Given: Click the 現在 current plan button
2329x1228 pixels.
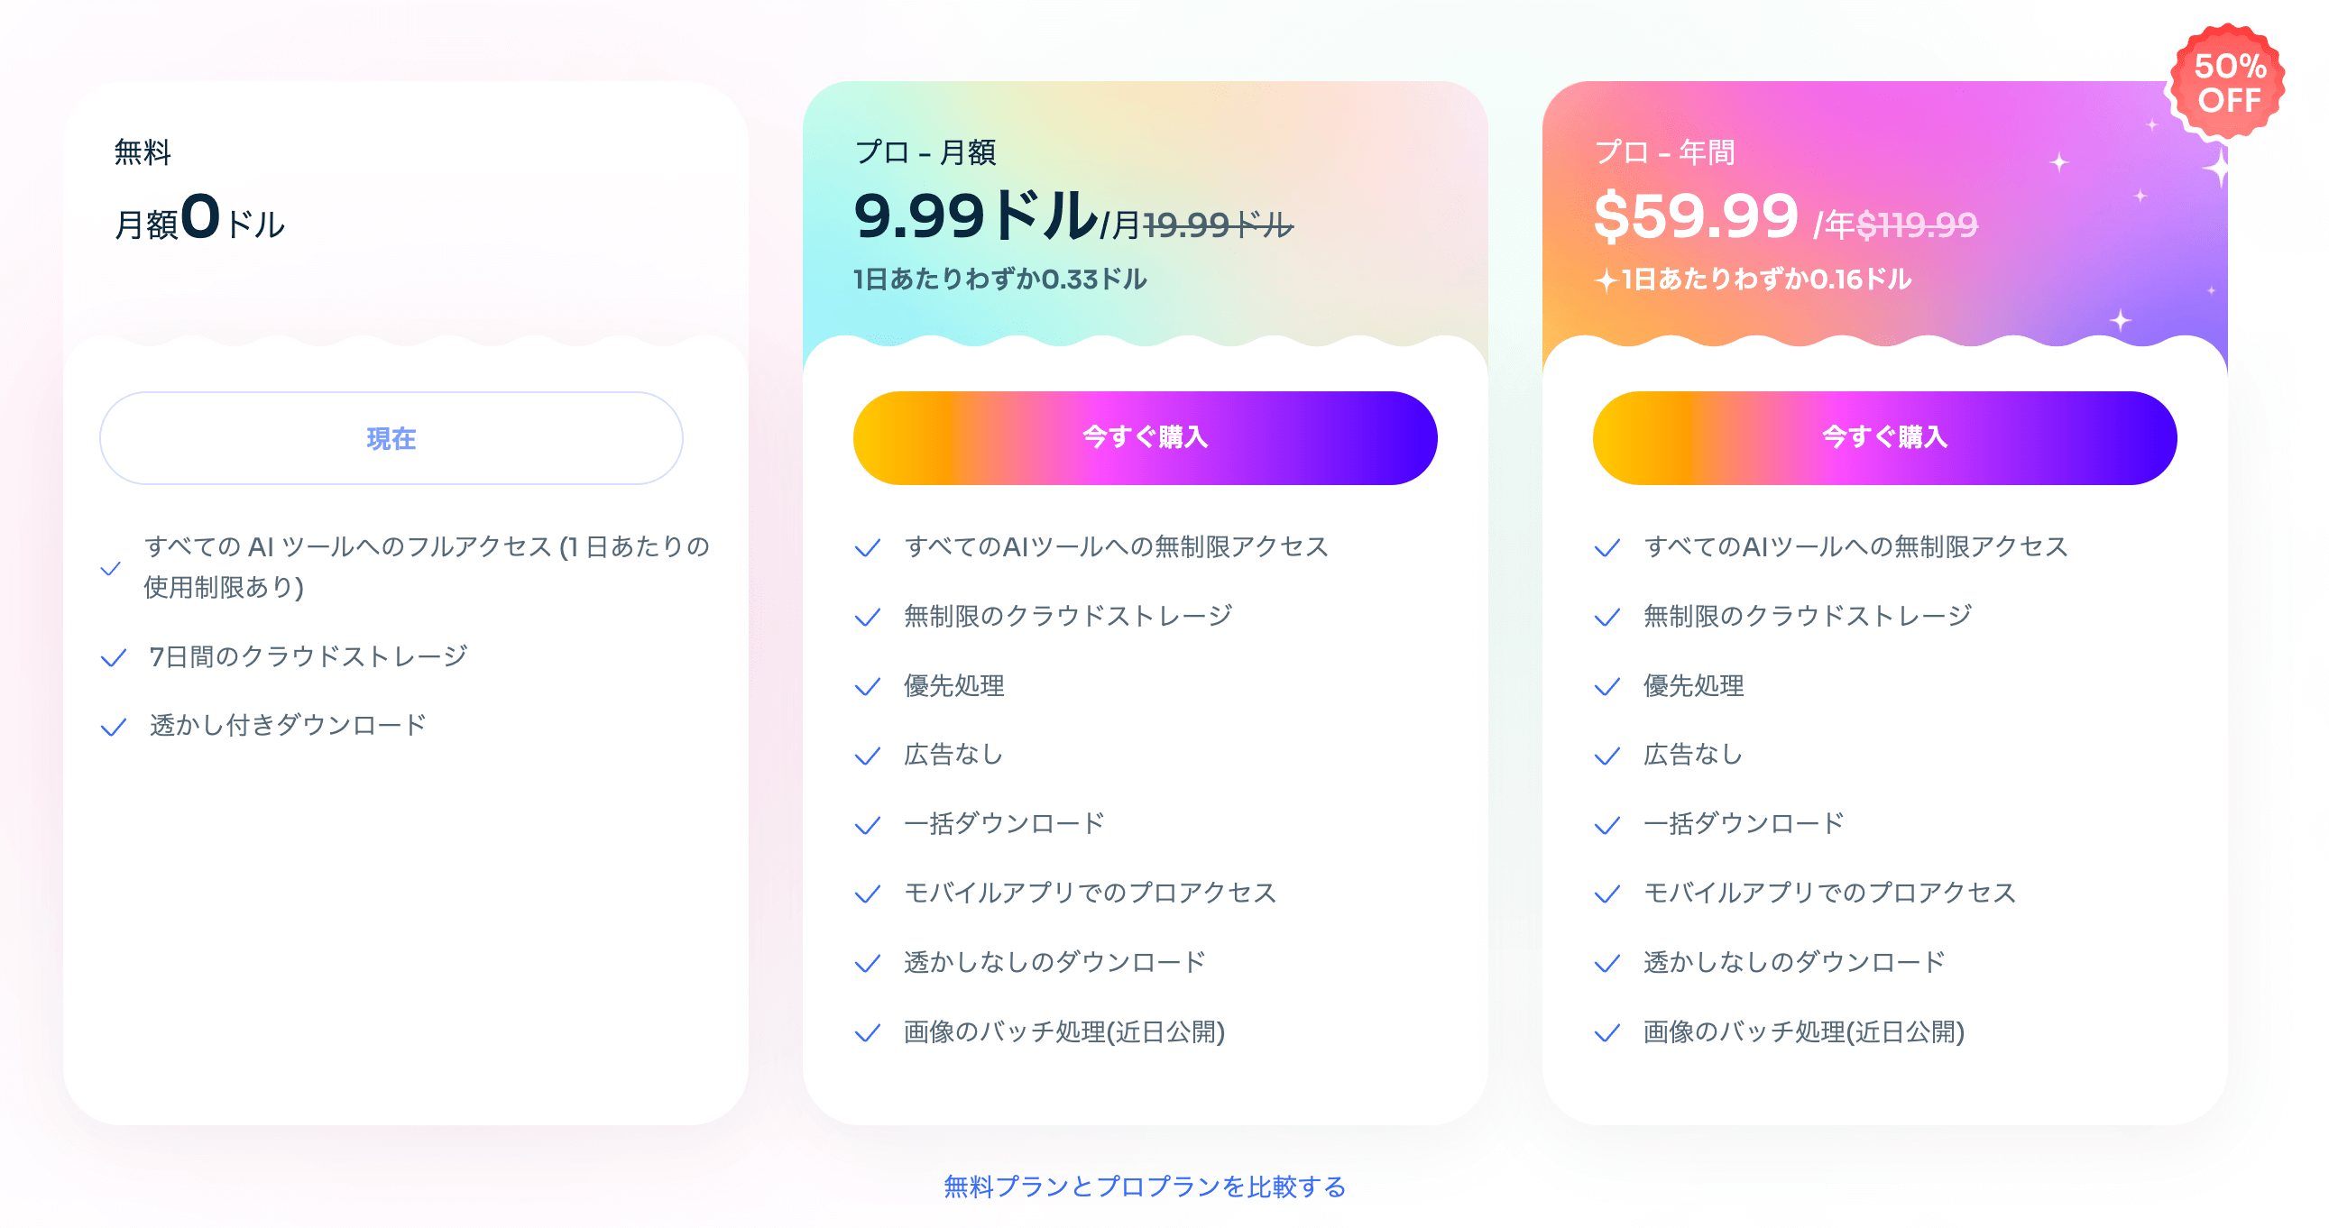Looking at the screenshot, I should (391, 438).
